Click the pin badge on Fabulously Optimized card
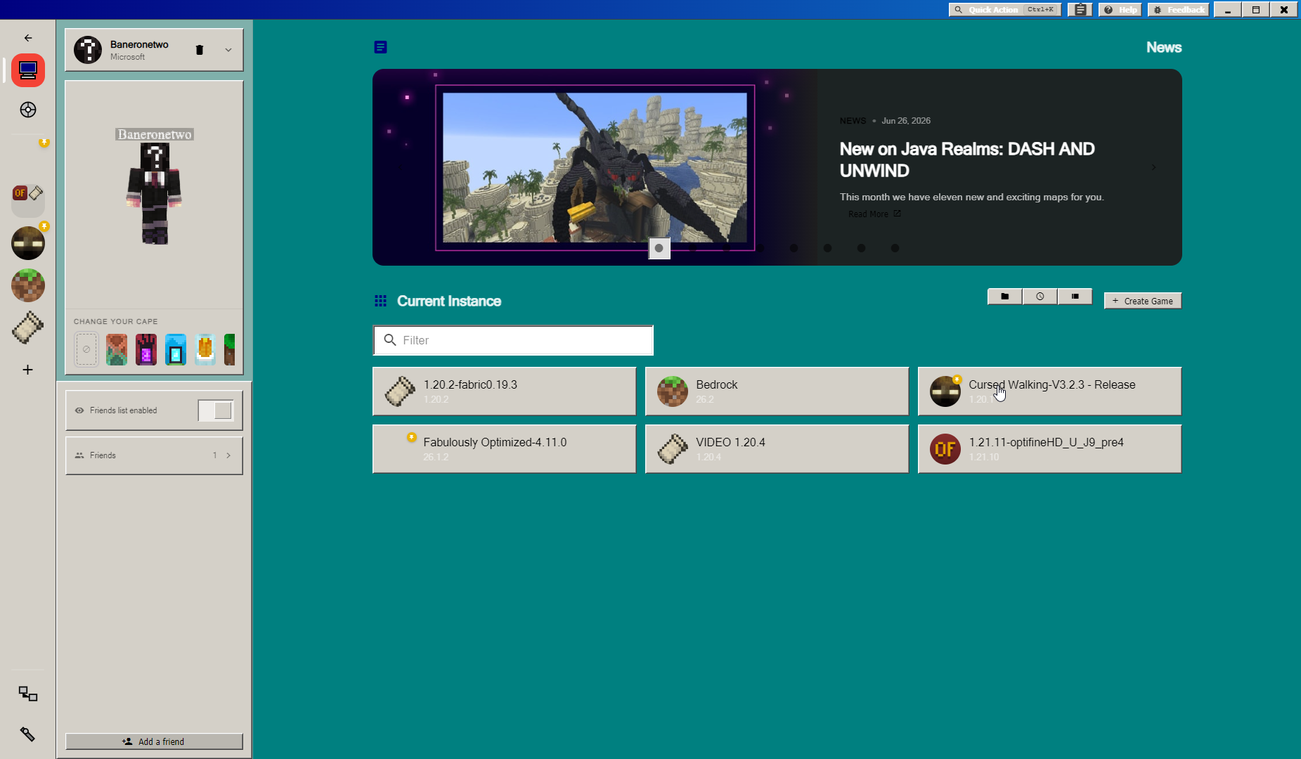Viewport: 1301px width, 759px height. pyautogui.click(x=412, y=437)
